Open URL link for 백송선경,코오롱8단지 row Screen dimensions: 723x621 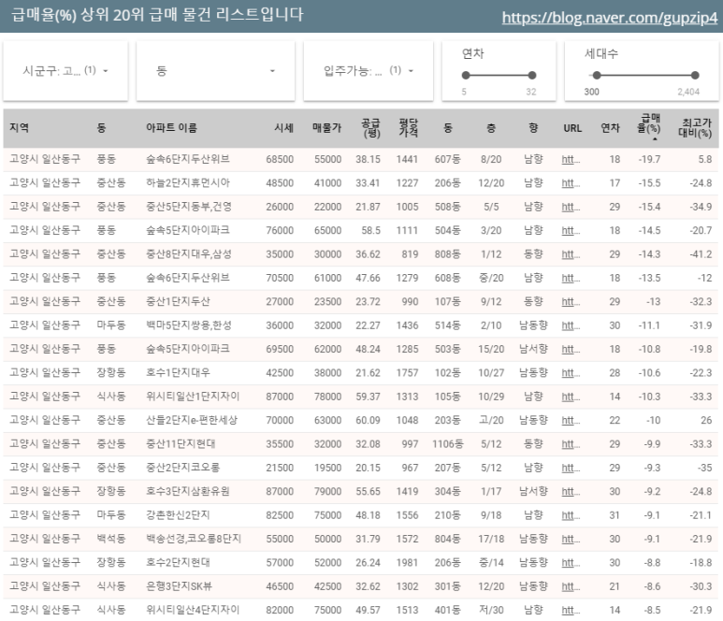click(x=571, y=540)
